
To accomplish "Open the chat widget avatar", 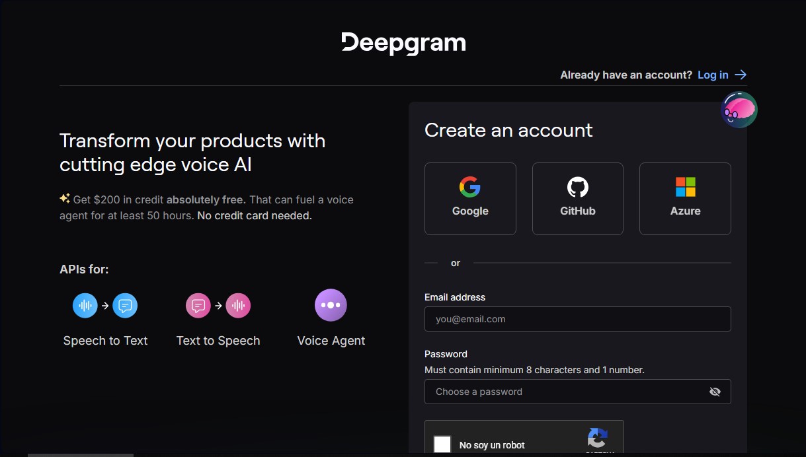I will pyautogui.click(x=739, y=109).
